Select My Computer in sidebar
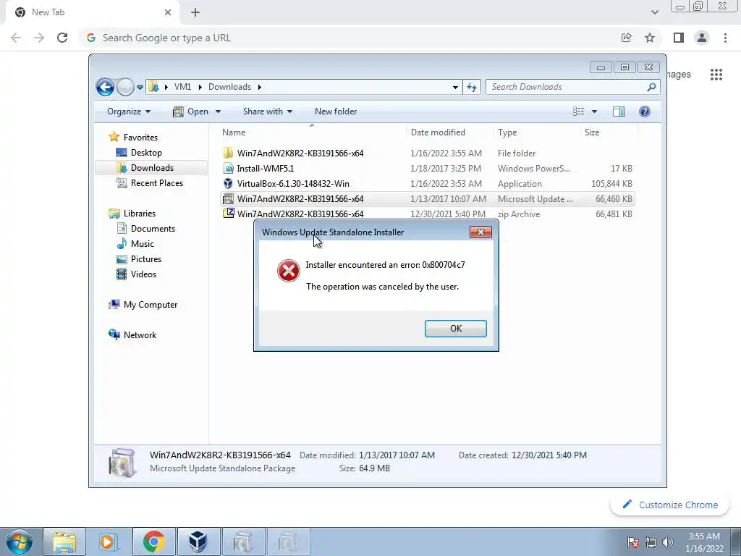 (x=151, y=305)
